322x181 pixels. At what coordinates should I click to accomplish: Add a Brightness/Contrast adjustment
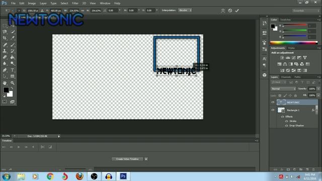pos(282,58)
